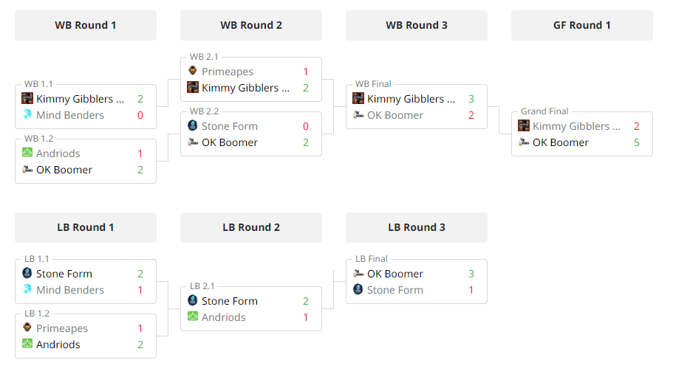The width and height of the screenshot is (673, 377).
Task: Click OK Boomer's score in LB Final
Action: [471, 274]
